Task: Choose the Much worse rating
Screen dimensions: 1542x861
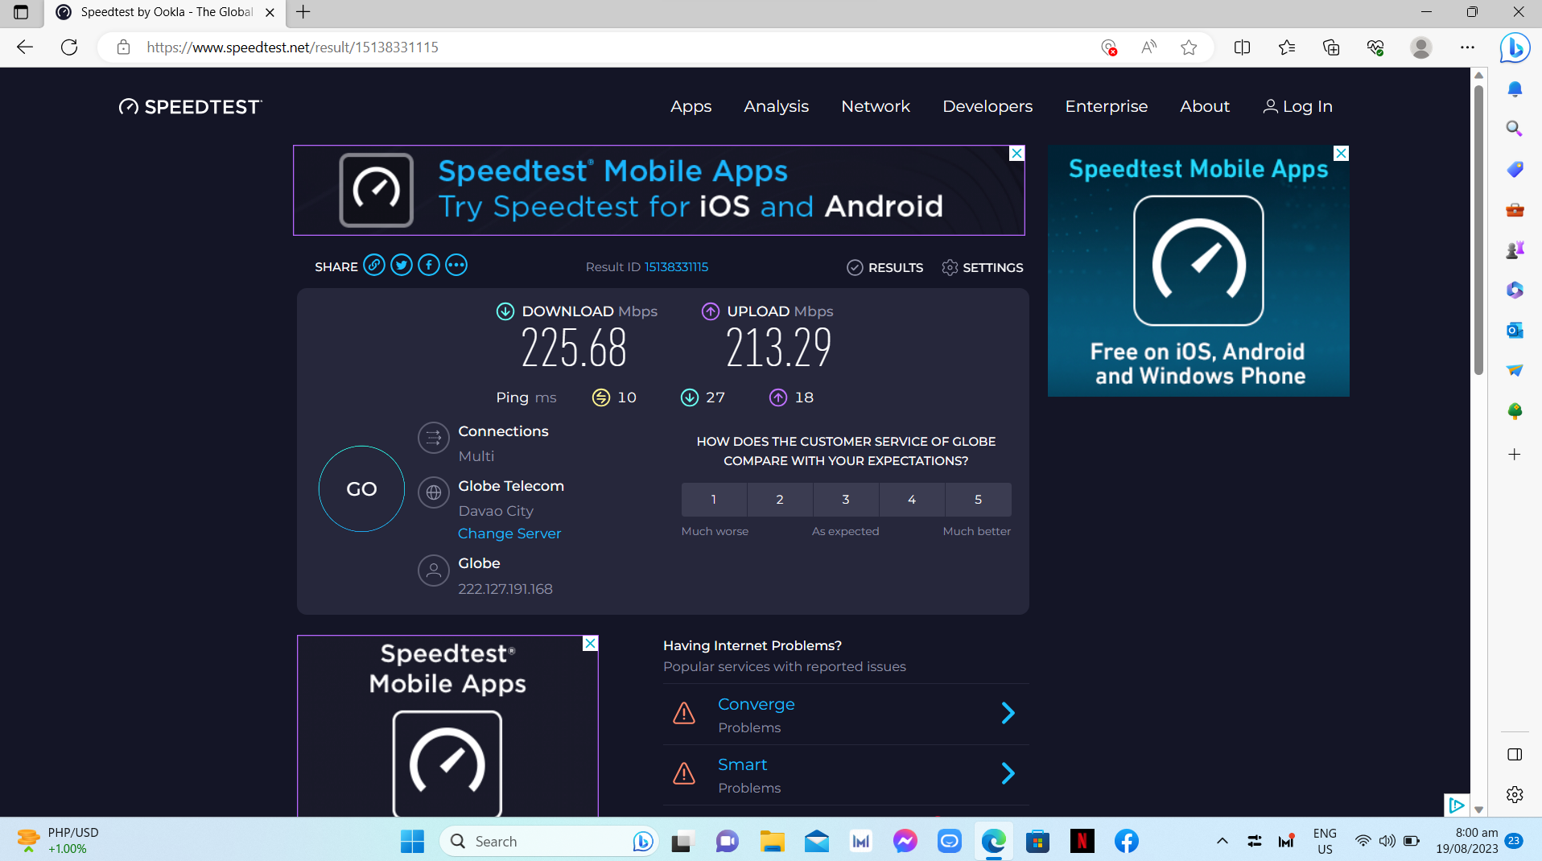Action: coord(713,499)
